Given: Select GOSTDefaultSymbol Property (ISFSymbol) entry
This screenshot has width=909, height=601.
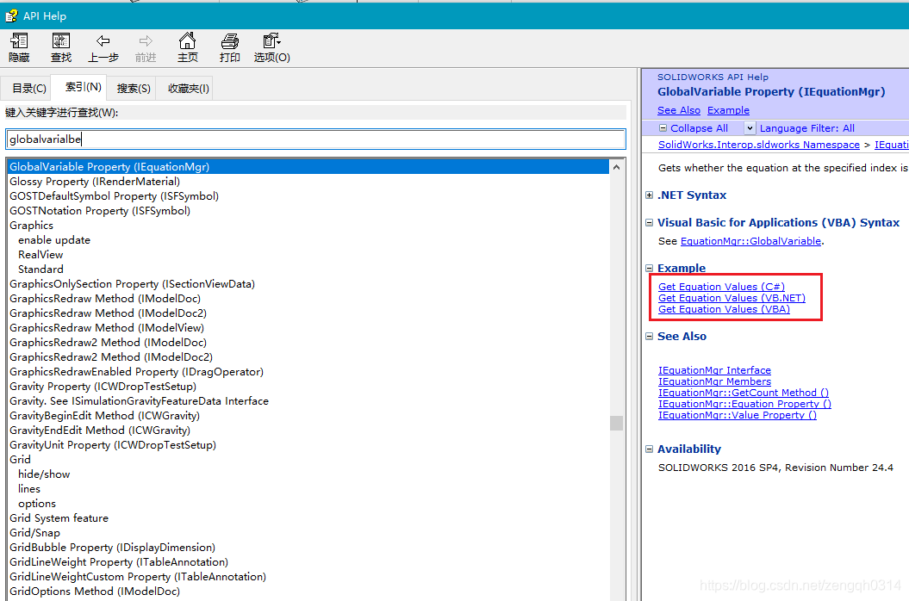Looking at the screenshot, I should pyautogui.click(x=115, y=196).
